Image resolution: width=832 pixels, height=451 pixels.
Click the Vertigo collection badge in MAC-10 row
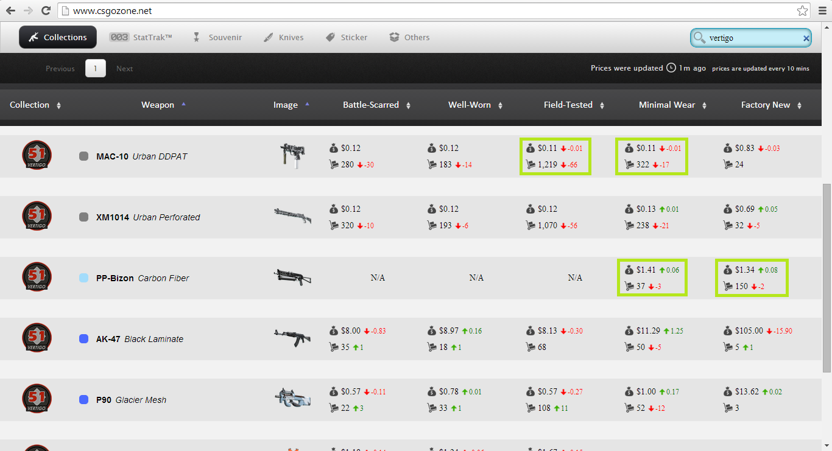pyautogui.click(x=37, y=155)
